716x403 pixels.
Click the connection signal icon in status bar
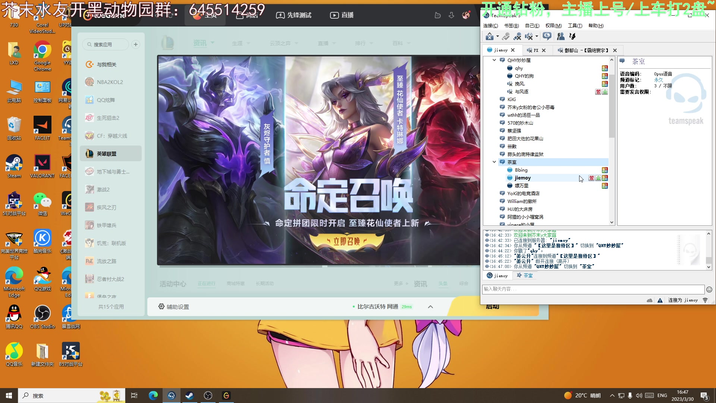click(705, 300)
